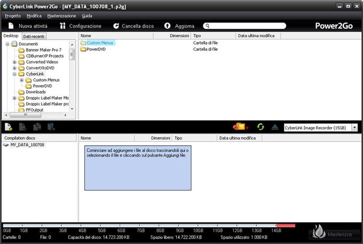Sort the upper file list by Nome column

click(116, 36)
